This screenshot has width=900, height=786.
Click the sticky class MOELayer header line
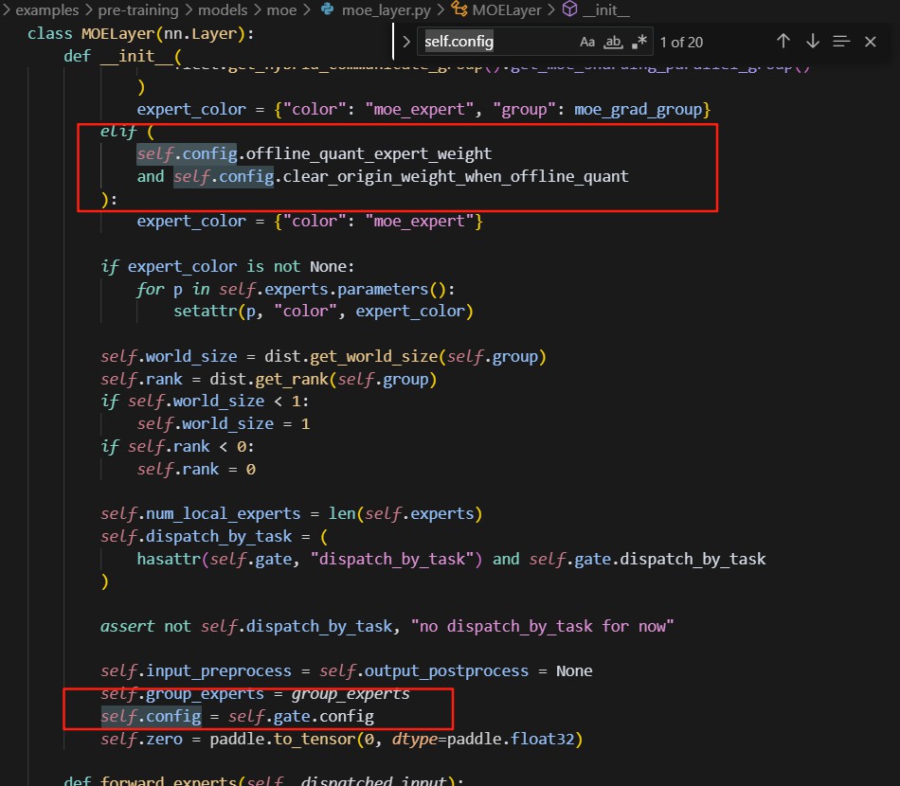tap(140, 34)
